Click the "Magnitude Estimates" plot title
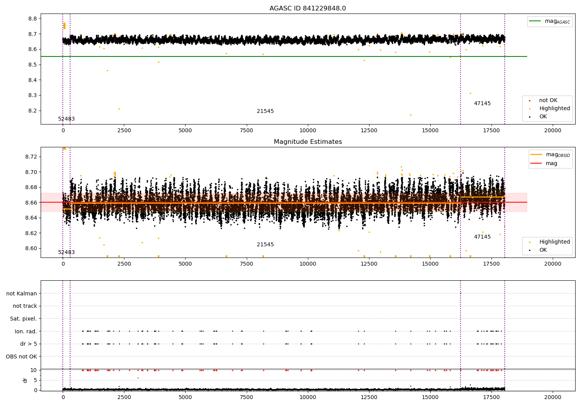581x406 pixels. click(x=308, y=142)
